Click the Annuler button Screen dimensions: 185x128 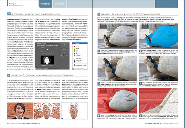coord(65,47)
